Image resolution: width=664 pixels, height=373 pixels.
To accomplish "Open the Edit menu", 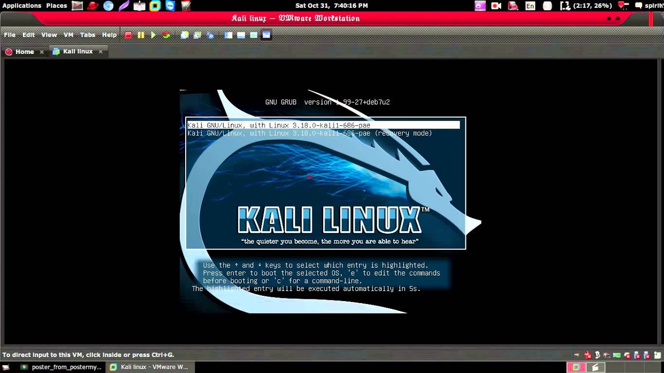I will [29, 35].
